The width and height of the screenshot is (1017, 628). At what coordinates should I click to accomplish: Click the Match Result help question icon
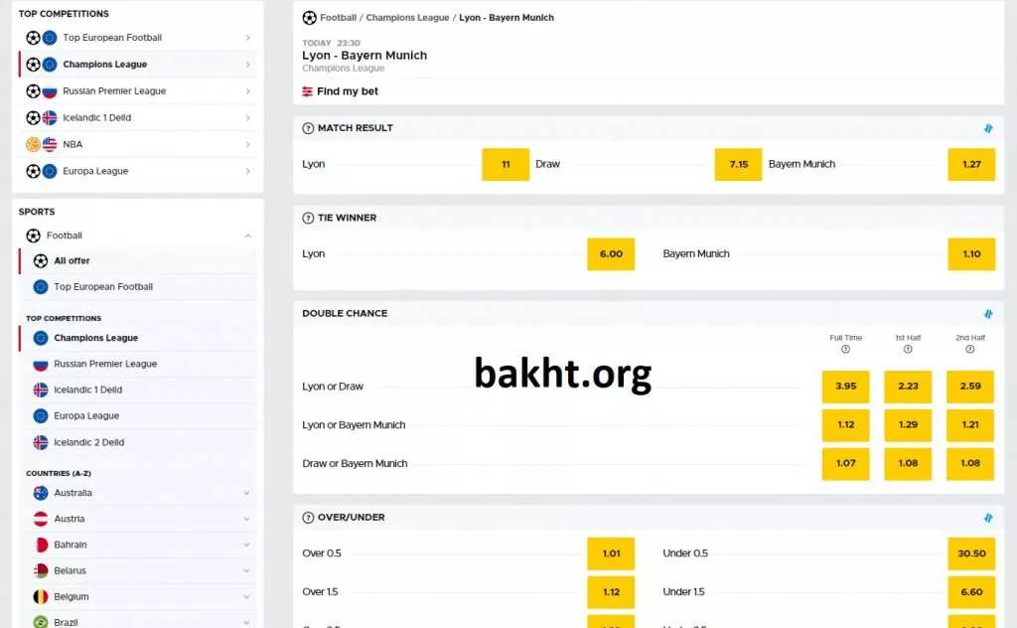(308, 128)
